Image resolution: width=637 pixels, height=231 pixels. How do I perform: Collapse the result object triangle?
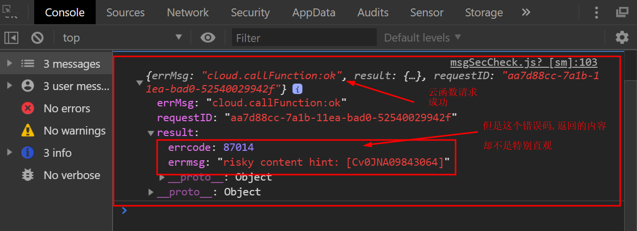(151, 133)
